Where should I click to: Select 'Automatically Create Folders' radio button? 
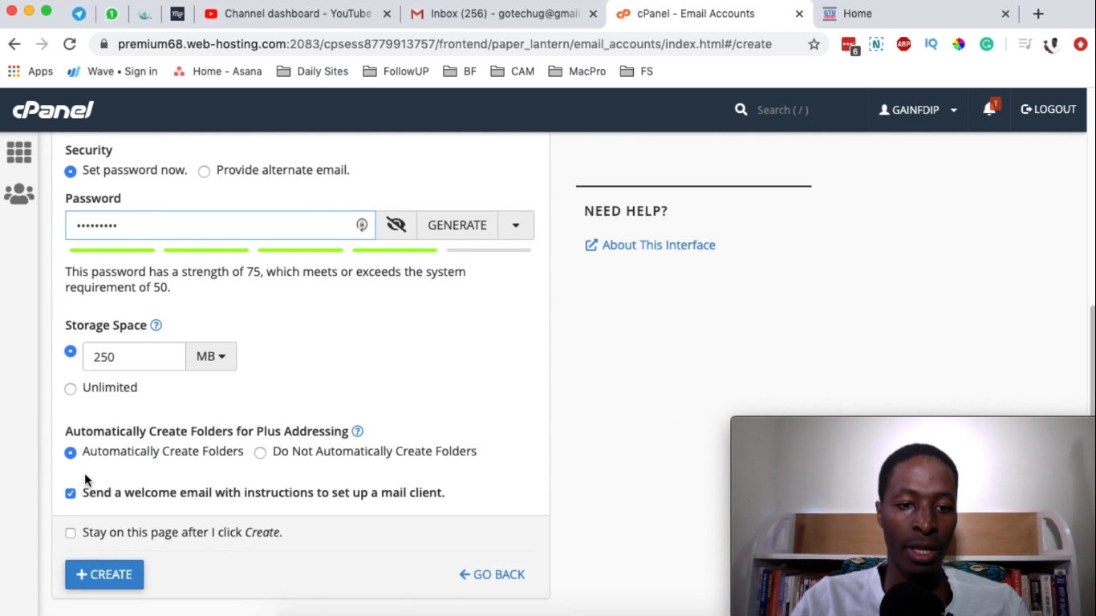click(x=71, y=452)
